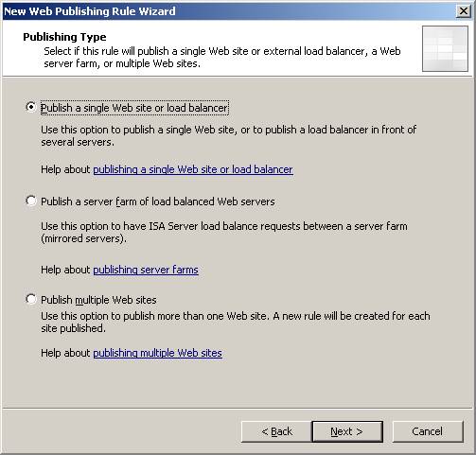Continue with the Next button

tap(347, 431)
